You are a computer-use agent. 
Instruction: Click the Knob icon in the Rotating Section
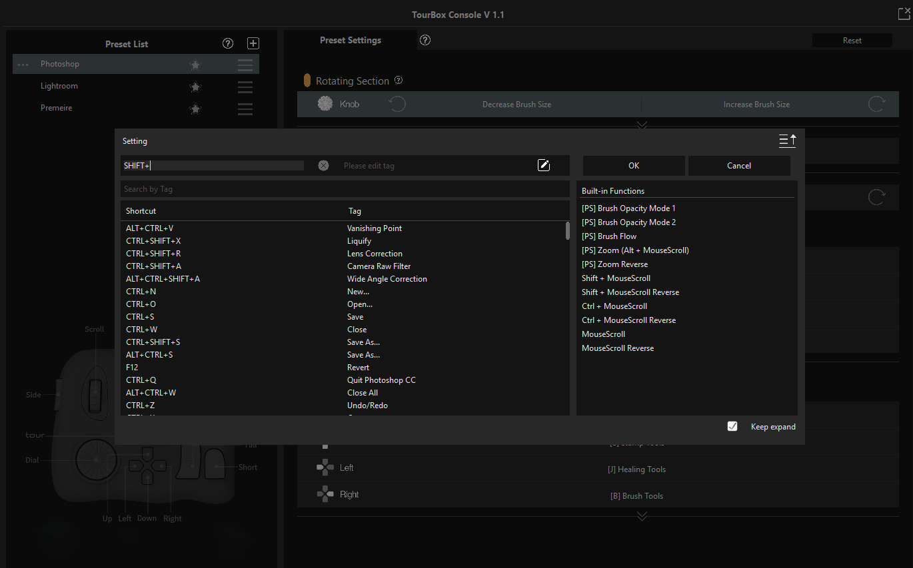[325, 103]
